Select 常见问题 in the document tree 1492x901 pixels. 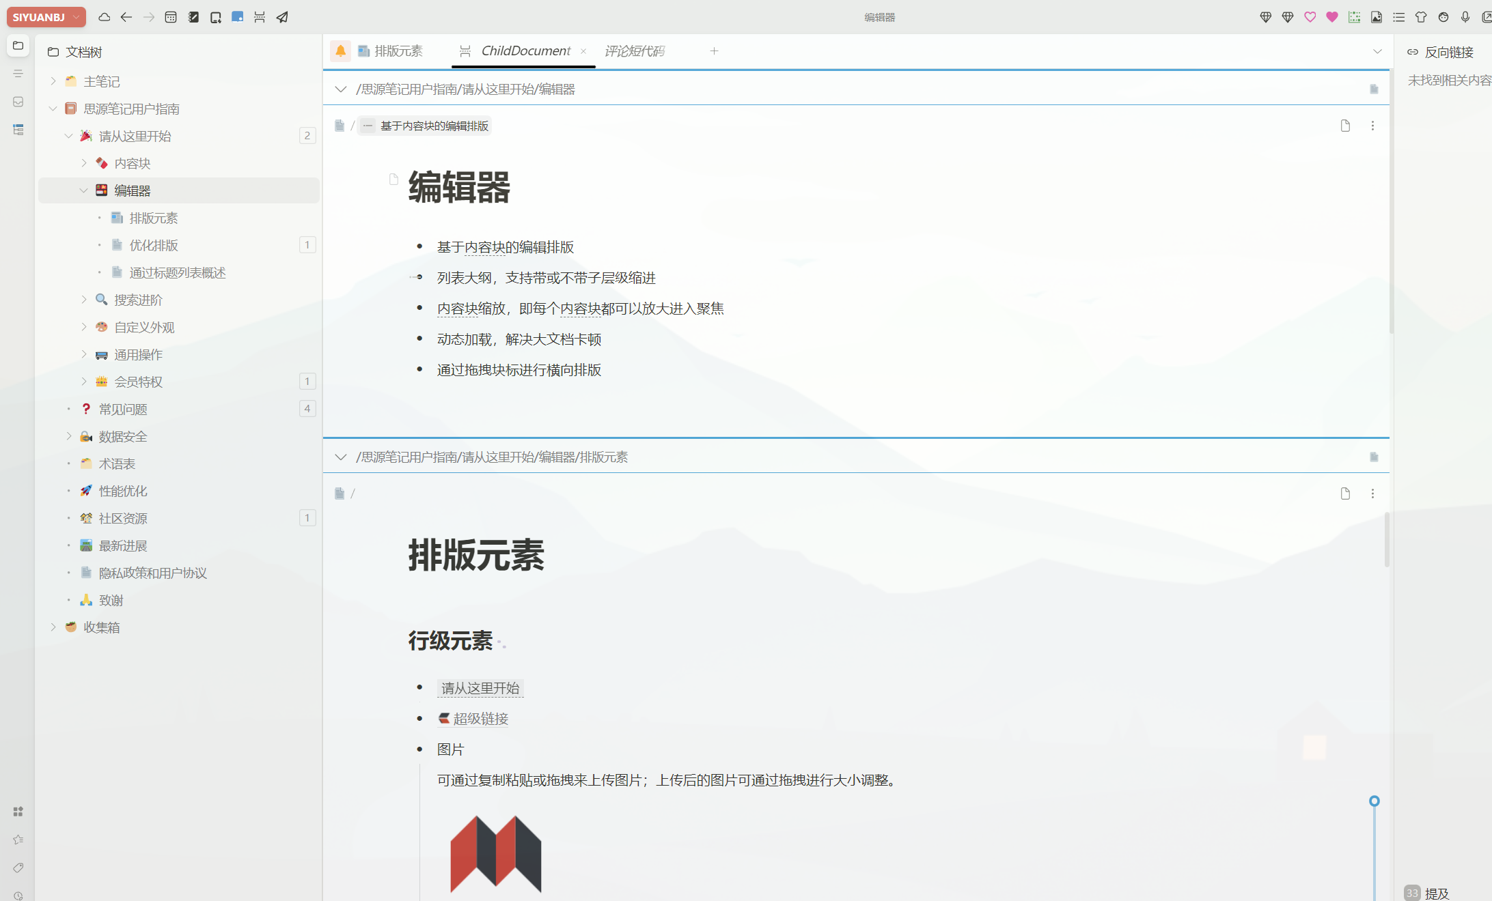pyautogui.click(x=123, y=409)
